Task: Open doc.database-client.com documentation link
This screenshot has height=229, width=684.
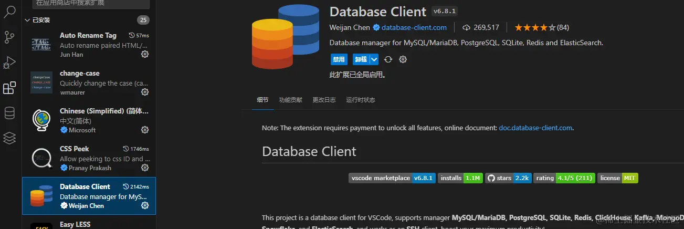Action: click(535, 128)
